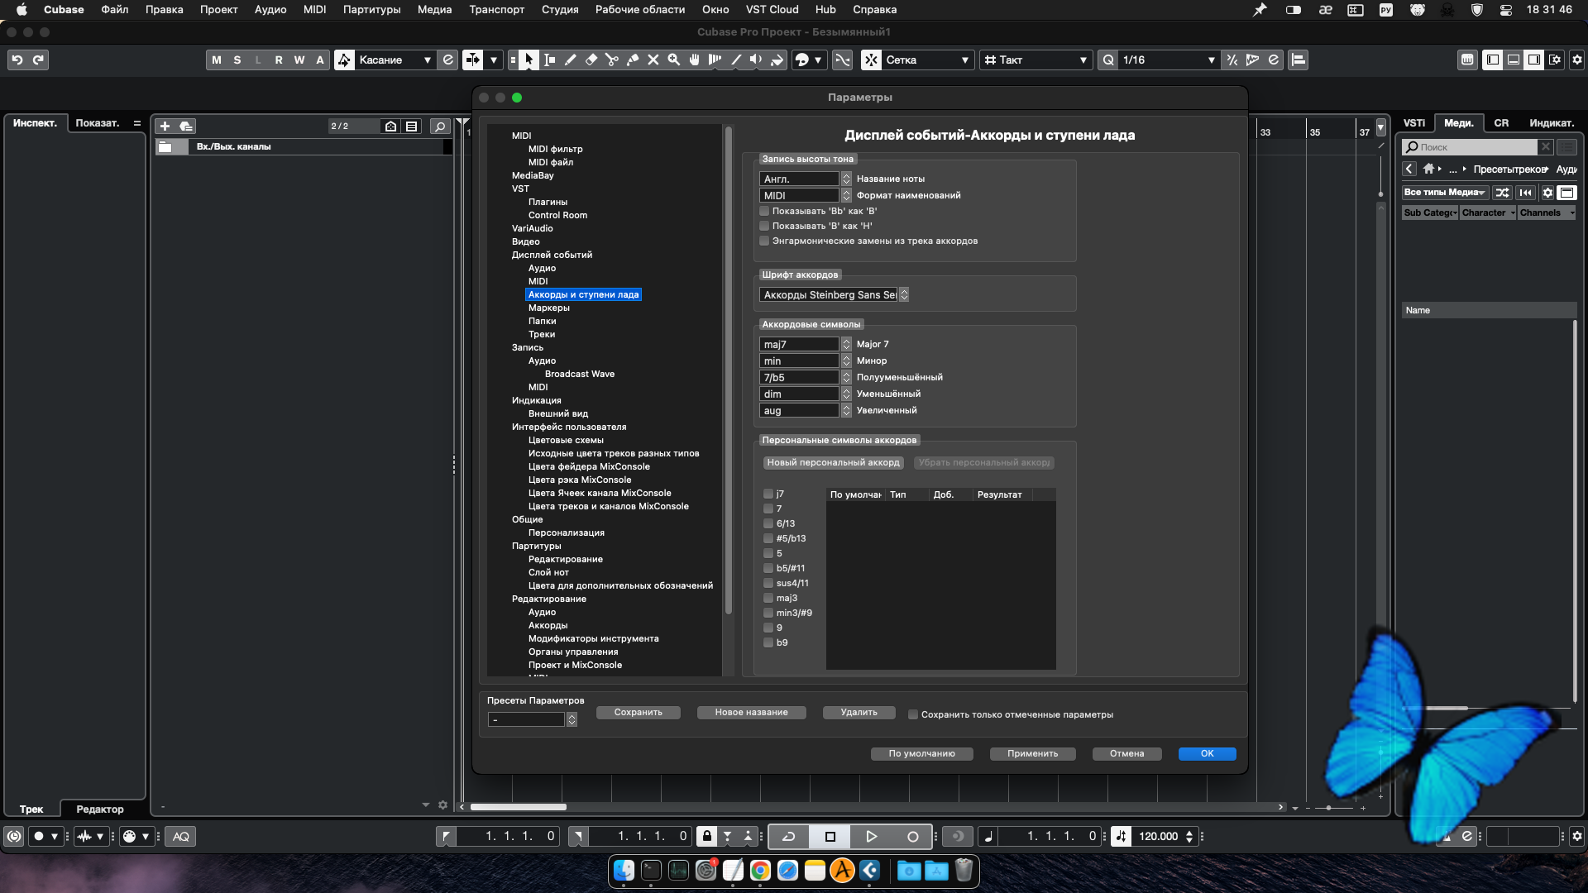Viewport: 1588px width, 893px height.
Task: Select the Split scissors tool
Action: coord(612,60)
